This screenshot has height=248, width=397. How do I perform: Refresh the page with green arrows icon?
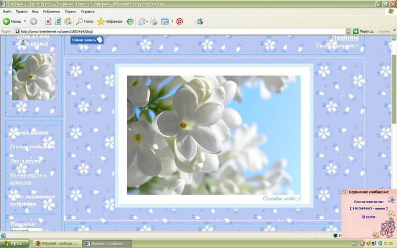58,22
